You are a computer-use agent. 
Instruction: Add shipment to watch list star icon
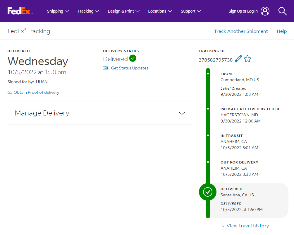pos(247,59)
